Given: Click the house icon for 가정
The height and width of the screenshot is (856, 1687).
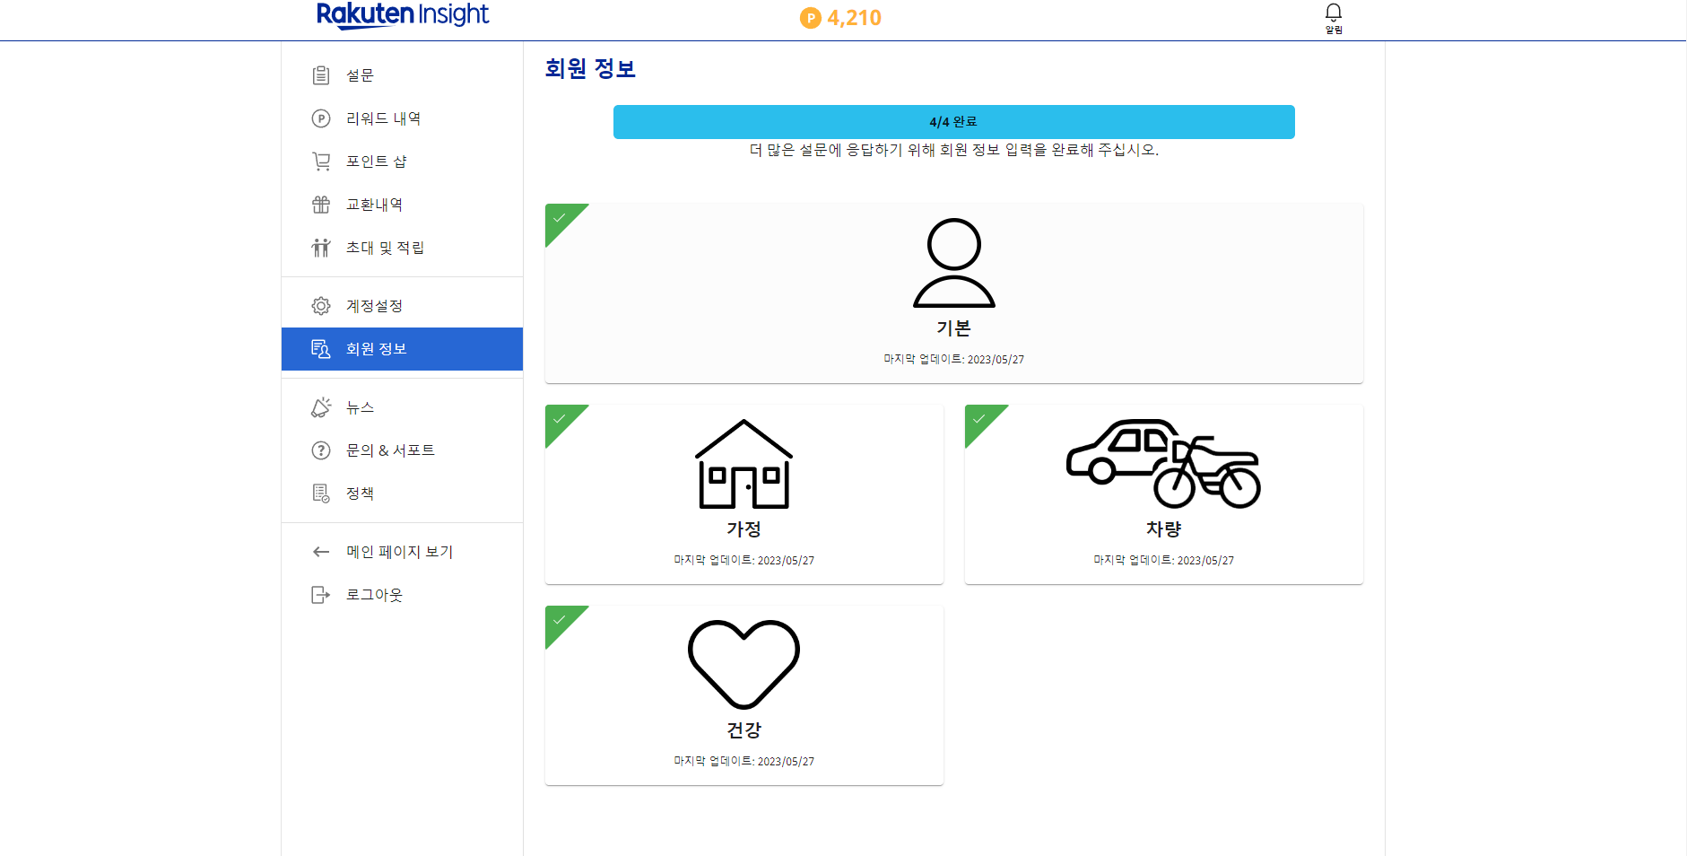Looking at the screenshot, I should click(744, 464).
